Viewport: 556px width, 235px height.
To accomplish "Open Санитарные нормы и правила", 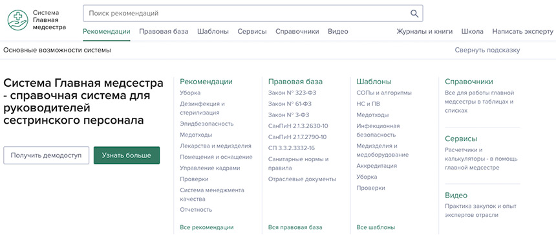I will pos(299,164).
